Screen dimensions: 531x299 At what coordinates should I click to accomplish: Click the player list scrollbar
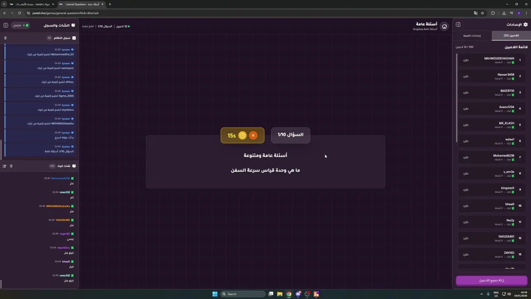[x=457, y=98]
